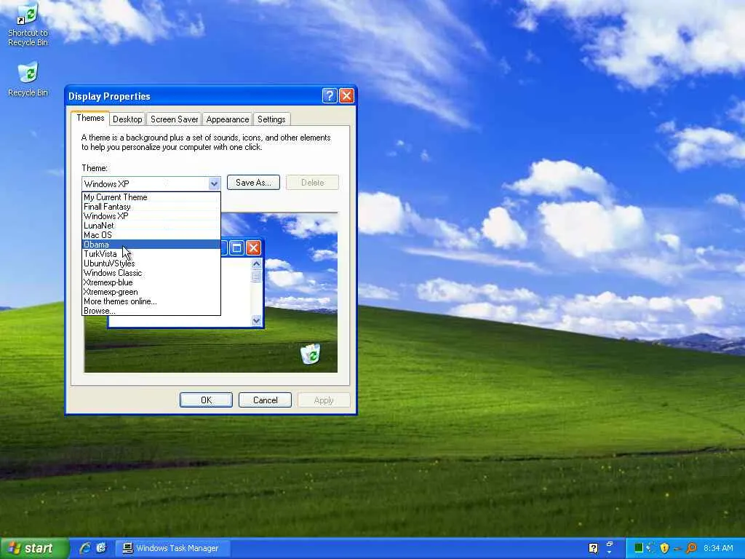Click the Recycle Bin in theme preview
Viewport: 745px width, 559px height.
click(310, 354)
